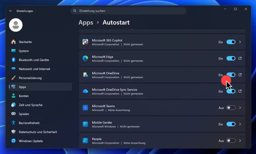Image resolution: width=256 pixels, height=154 pixels.
Task: Click the System monitor icon
Action: (13, 51)
